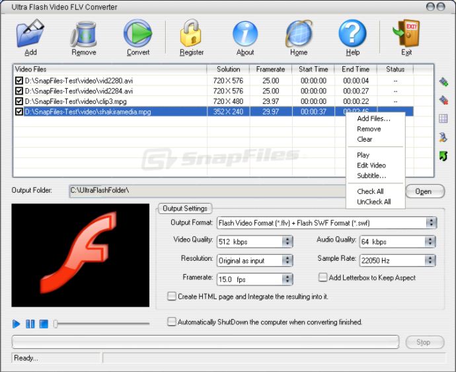Image resolution: width=456 pixels, height=372 pixels.
Task: Choose UnCkeck All in context menu
Action: pos(373,202)
